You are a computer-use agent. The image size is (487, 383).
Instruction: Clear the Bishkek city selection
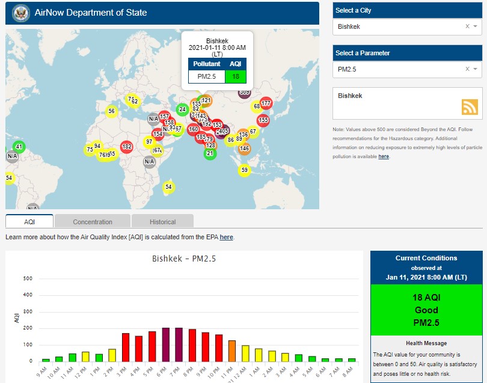point(467,26)
